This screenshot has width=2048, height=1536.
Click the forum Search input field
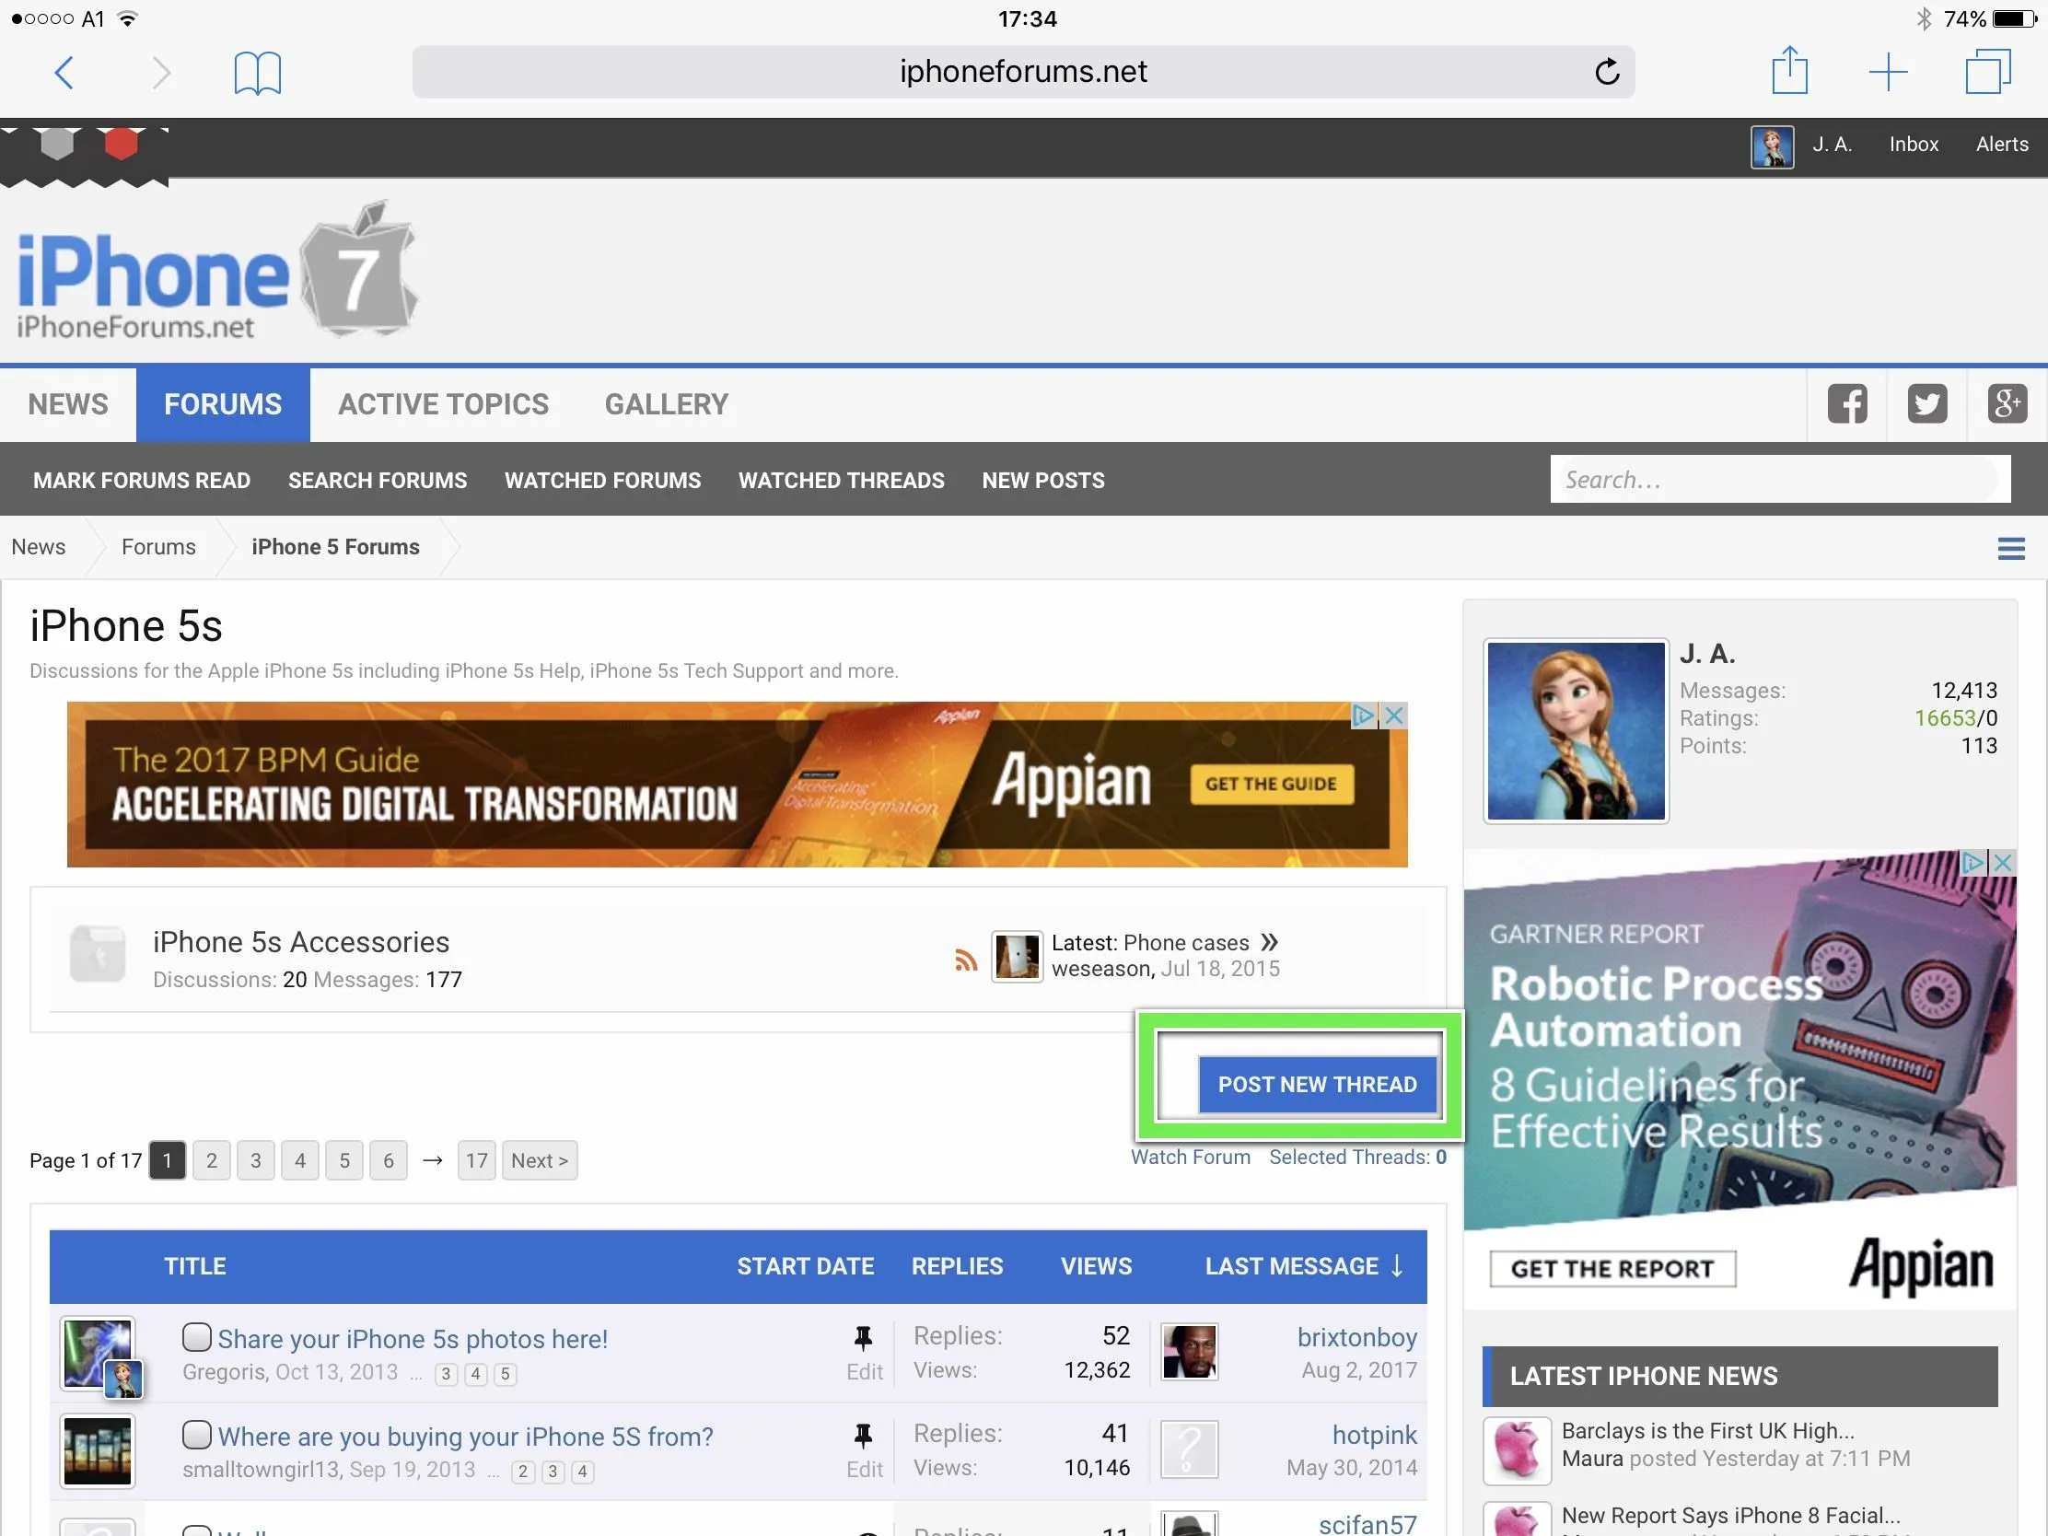(1778, 480)
